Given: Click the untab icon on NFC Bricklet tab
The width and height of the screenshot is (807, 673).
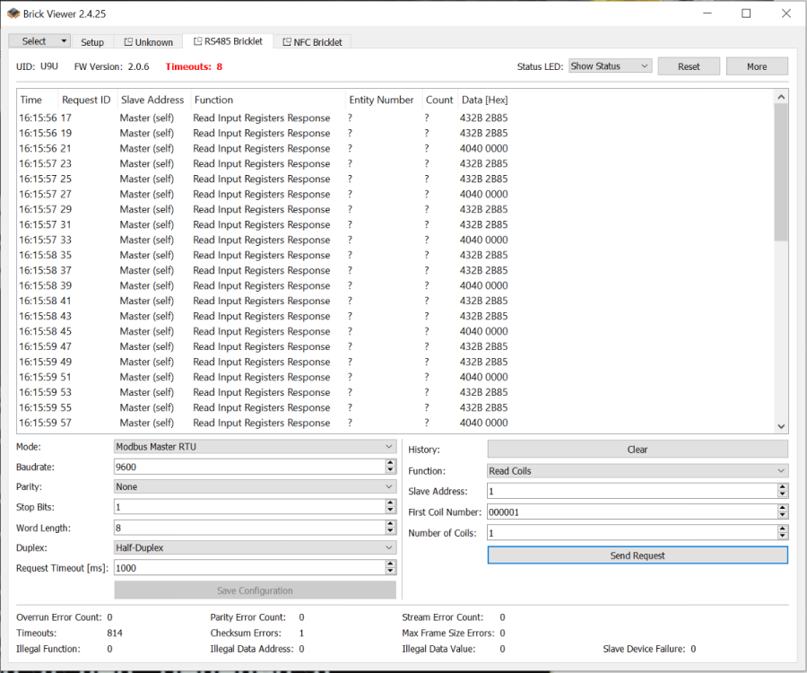Looking at the screenshot, I should [287, 42].
